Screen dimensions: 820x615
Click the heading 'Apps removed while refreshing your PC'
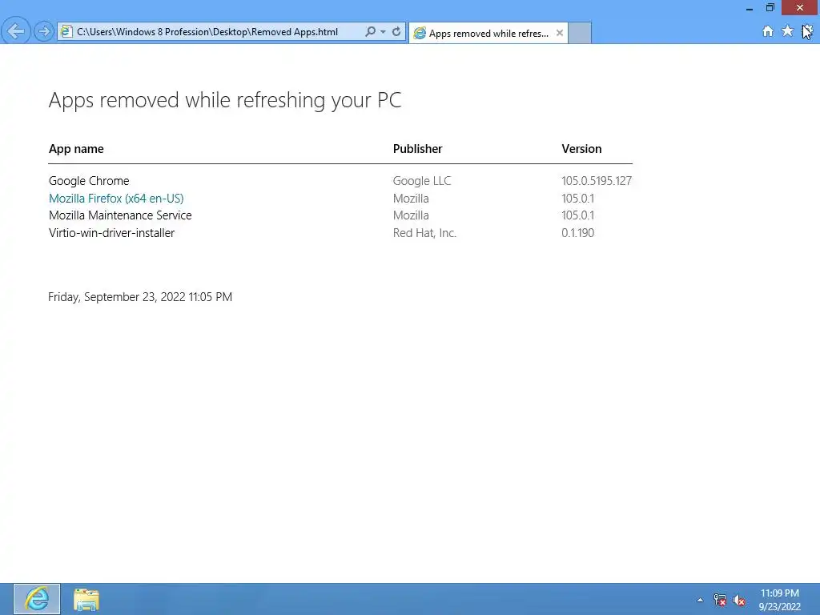pos(225,100)
